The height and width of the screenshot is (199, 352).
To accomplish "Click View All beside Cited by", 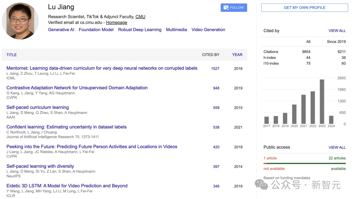I will (x=337, y=31).
